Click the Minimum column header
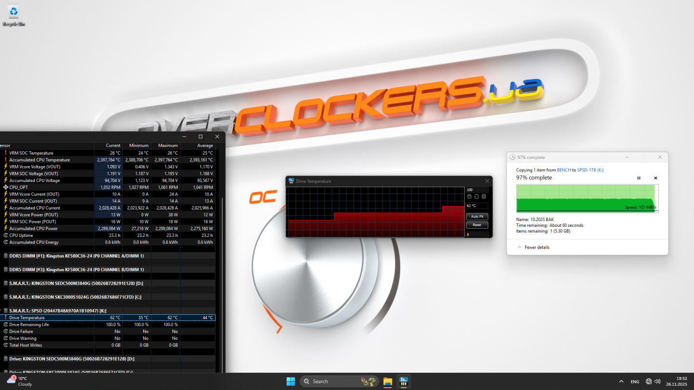The image size is (694, 390). (x=137, y=145)
